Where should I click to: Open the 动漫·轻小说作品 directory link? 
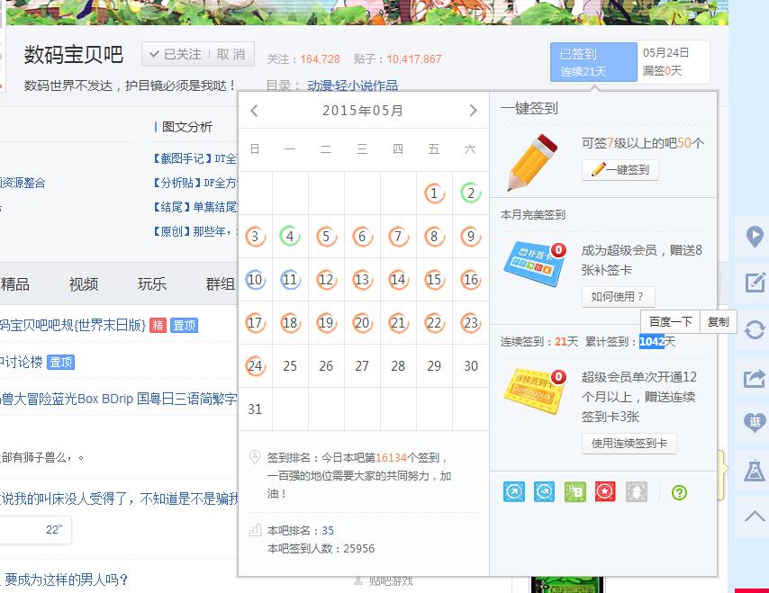point(352,85)
